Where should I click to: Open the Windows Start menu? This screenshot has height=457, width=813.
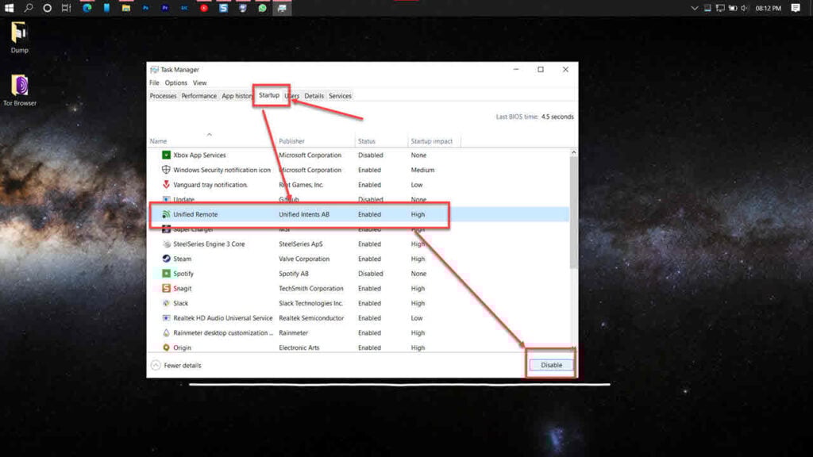tap(9, 8)
